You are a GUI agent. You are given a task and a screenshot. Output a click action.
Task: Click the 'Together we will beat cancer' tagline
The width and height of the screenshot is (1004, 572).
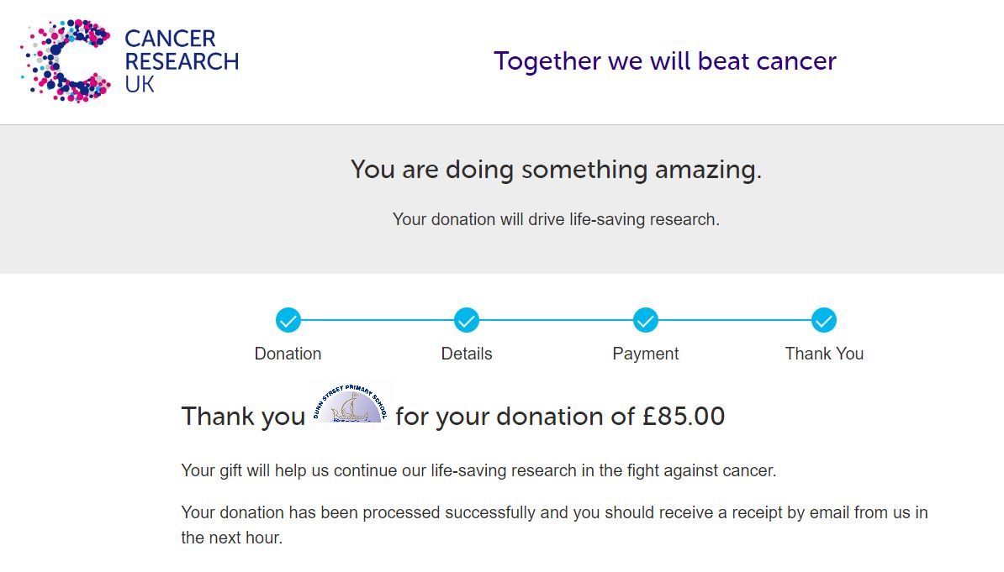[664, 61]
